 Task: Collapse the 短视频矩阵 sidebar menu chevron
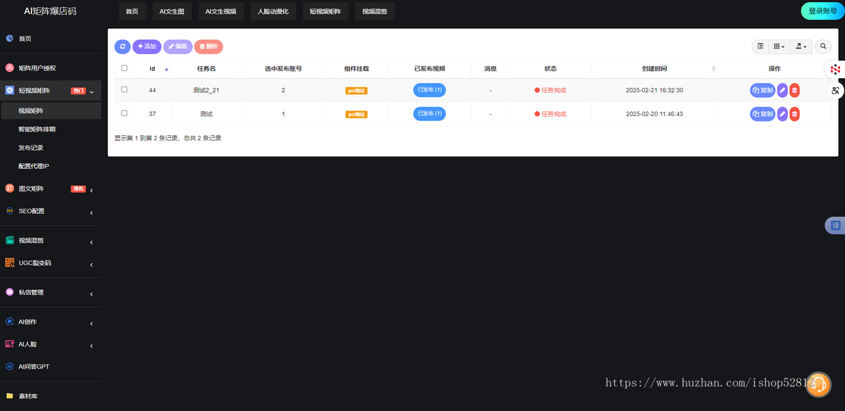[x=92, y=91]
